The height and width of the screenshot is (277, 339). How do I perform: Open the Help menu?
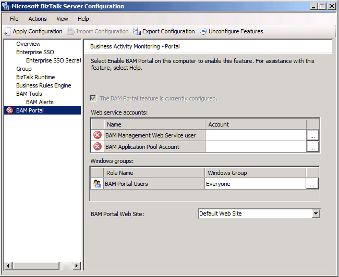(83, 19)
